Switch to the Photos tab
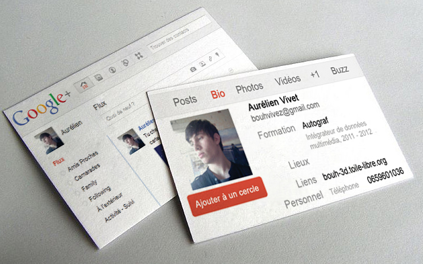The height and width of the screenshot is (264, 423). click(249, 87)
